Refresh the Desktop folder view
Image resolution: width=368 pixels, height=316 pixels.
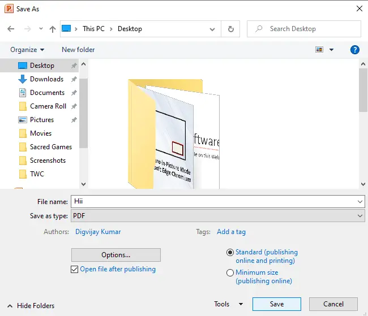pyautogui.click(x=230, y=29)
